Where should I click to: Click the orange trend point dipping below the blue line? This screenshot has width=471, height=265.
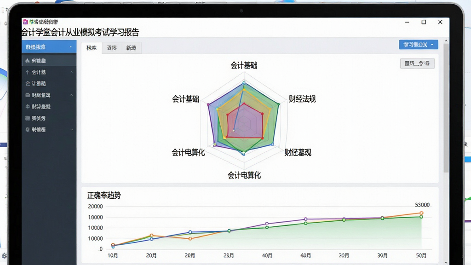tap(190, 239)
